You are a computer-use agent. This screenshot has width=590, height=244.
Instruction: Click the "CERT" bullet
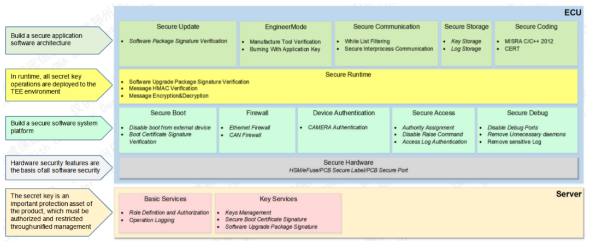(x=512, y=49)
